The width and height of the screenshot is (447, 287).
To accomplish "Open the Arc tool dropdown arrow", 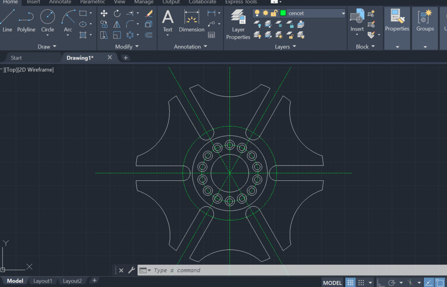I will [68, 35].
